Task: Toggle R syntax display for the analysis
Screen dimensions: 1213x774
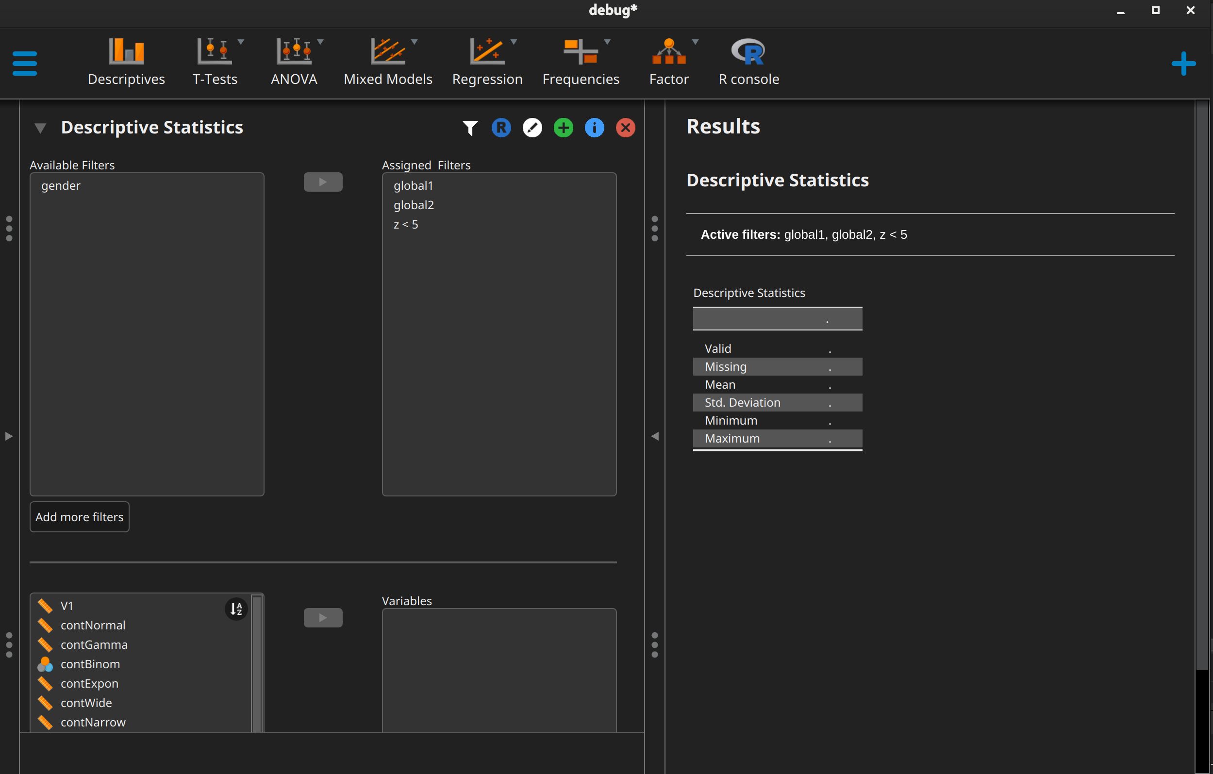Action: pos(501,128)
